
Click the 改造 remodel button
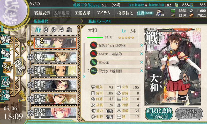pyautogui.click(x=189, y=114)
